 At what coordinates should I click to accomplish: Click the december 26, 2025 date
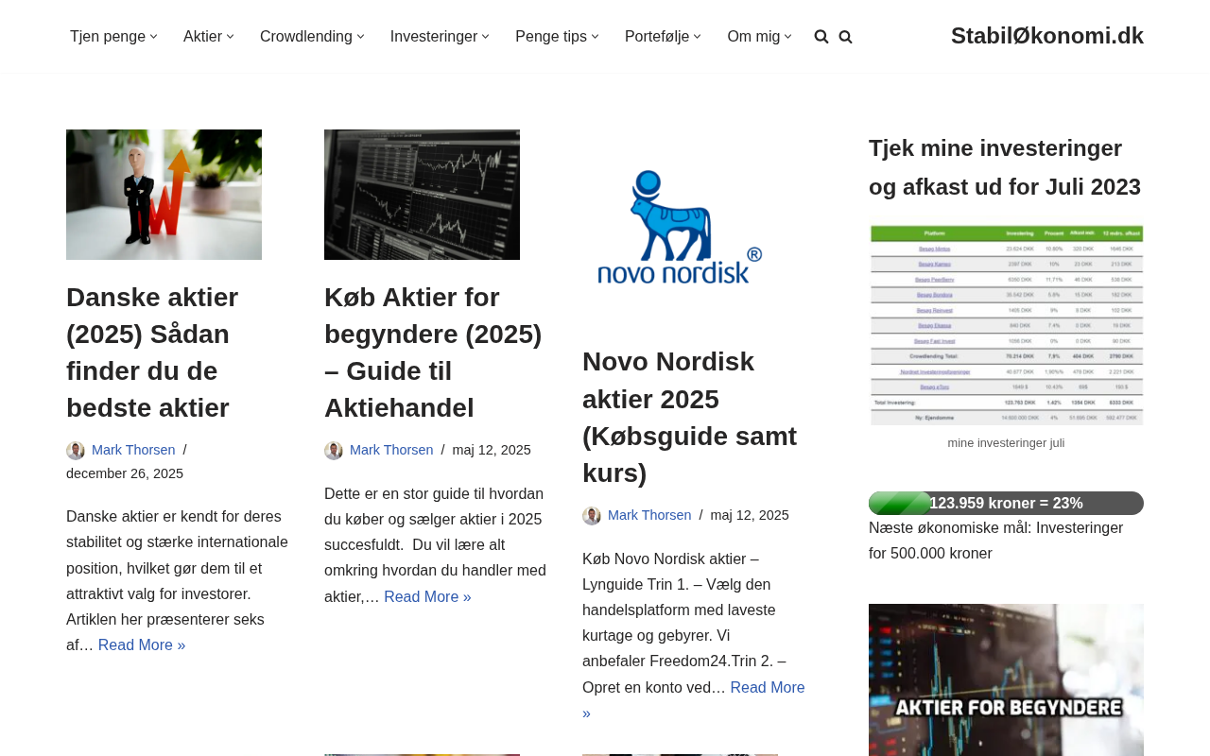point(125,474)
